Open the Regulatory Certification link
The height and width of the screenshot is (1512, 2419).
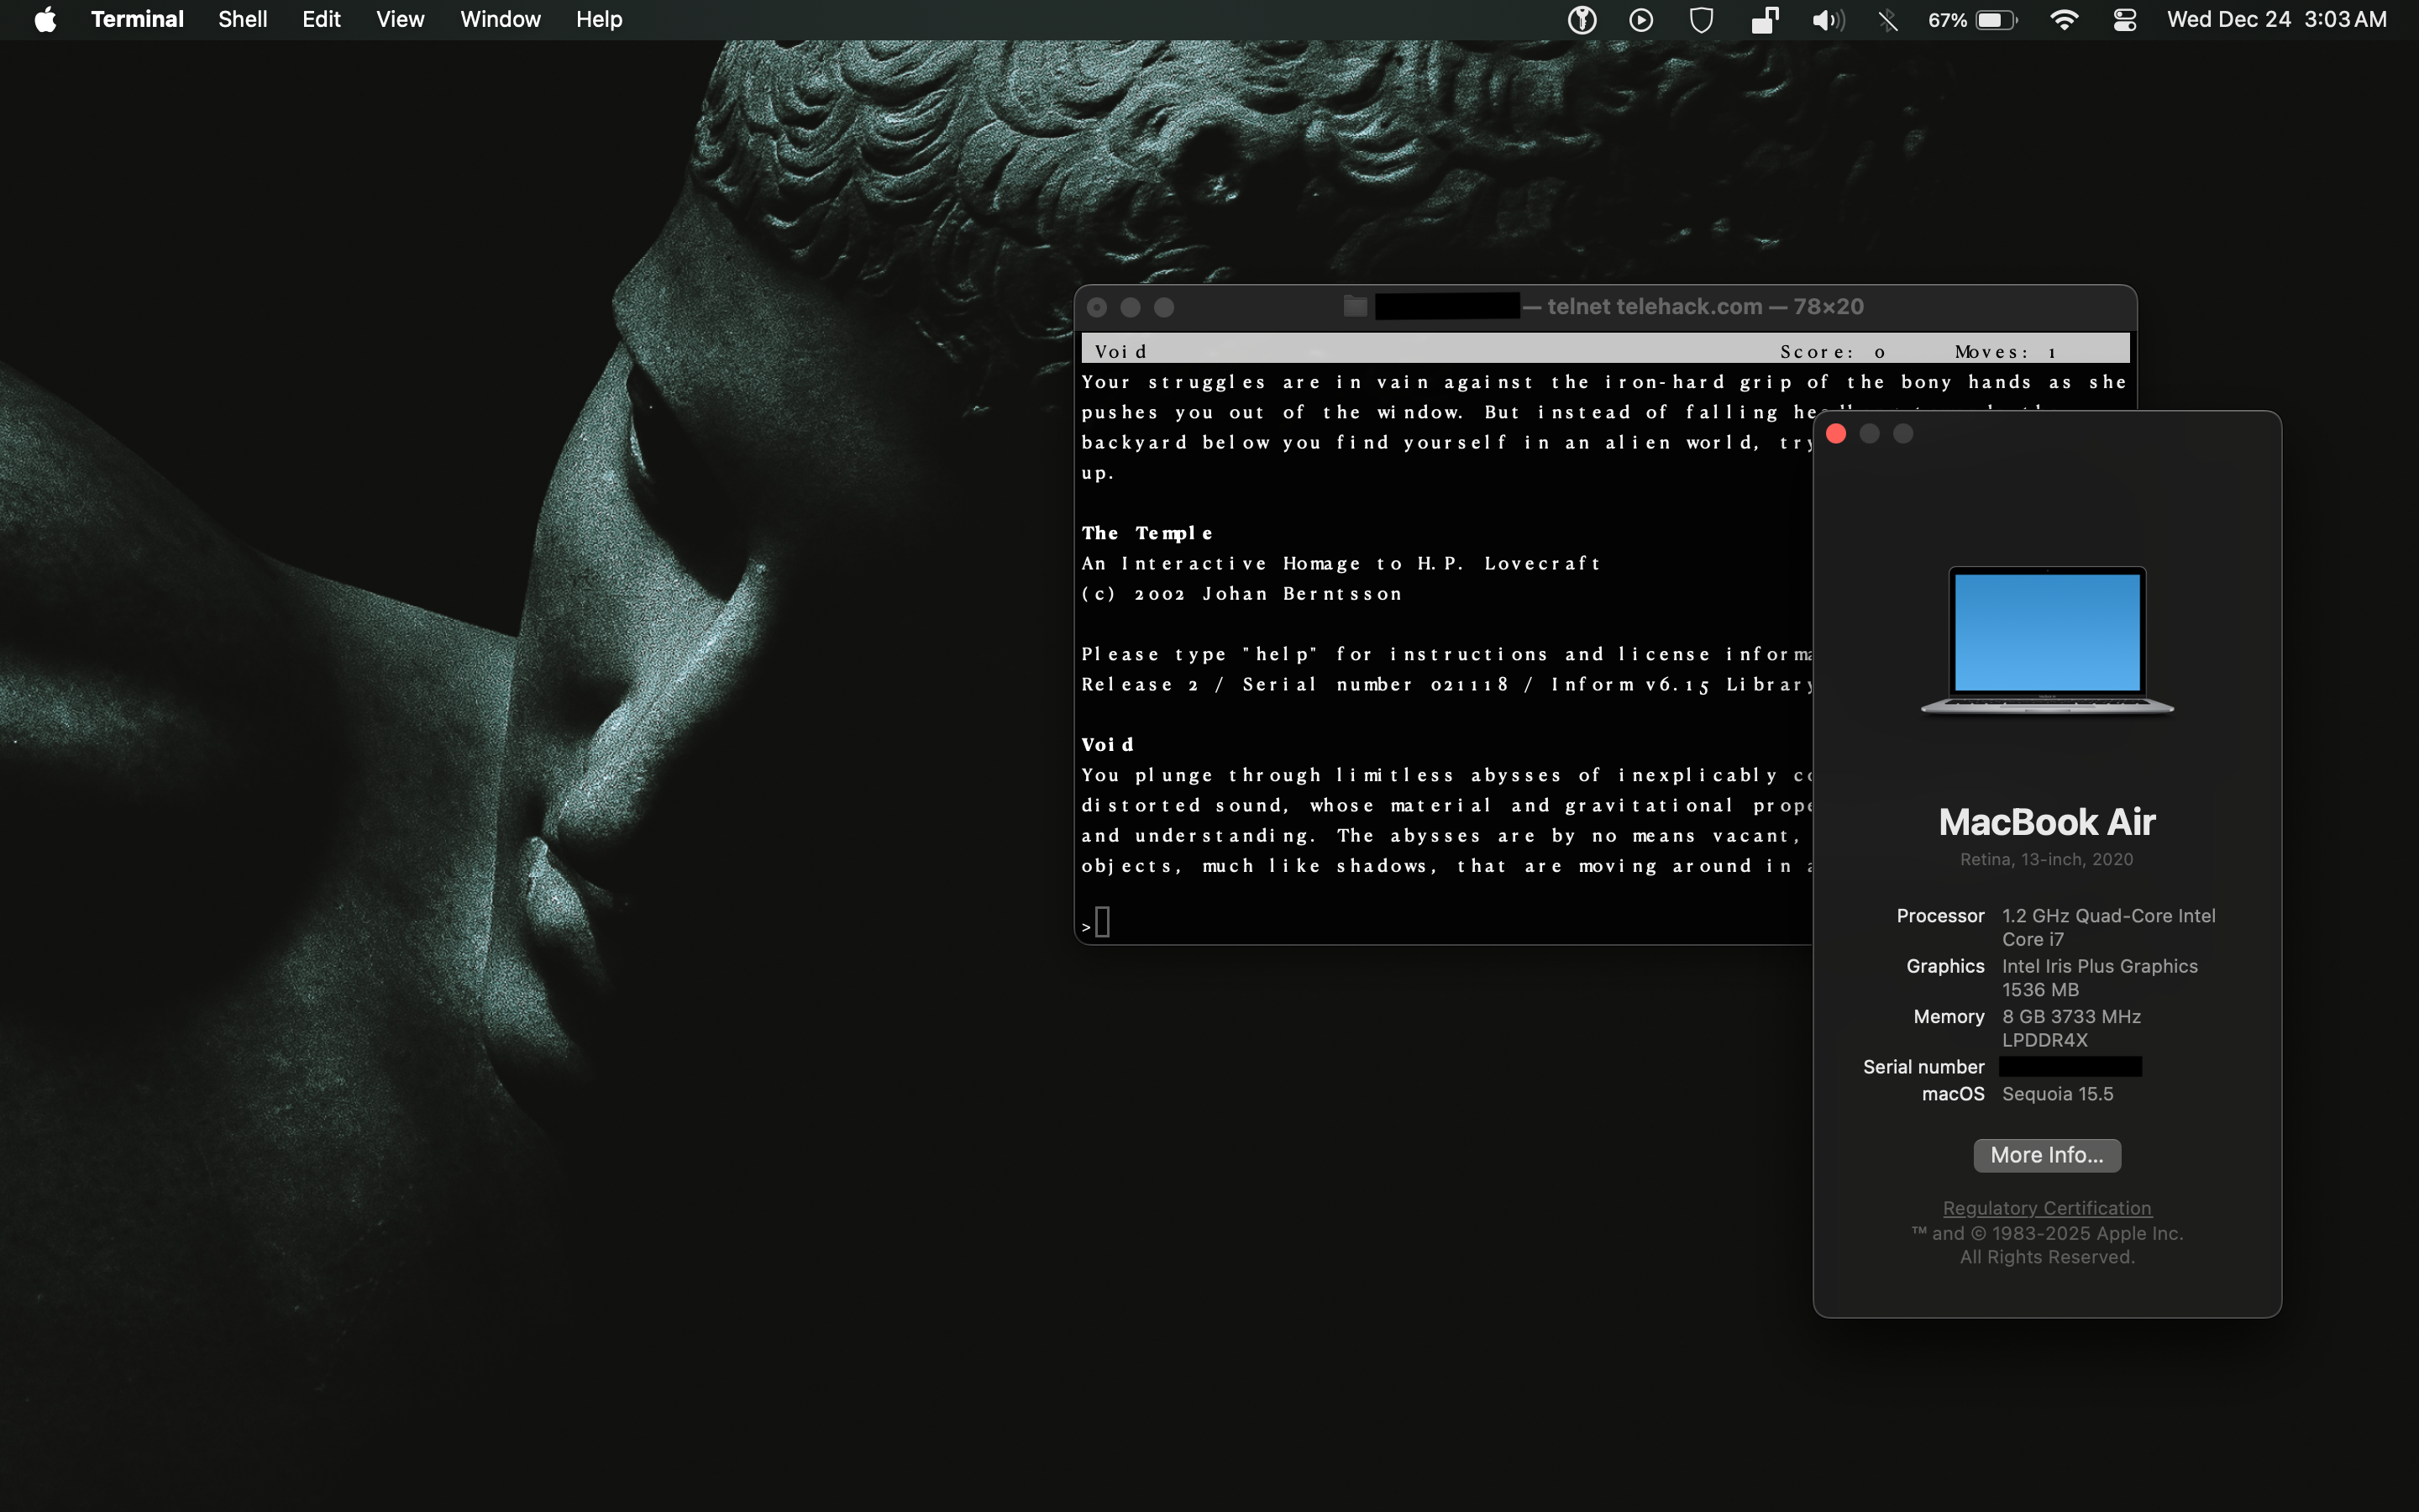pos(2046,1208)
